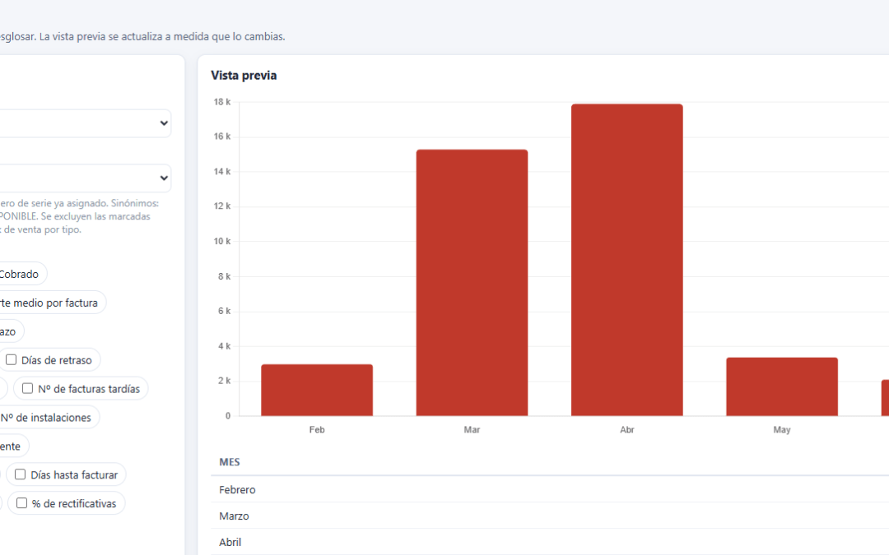Select the Abril table row
This screenshot has height=555, width=889.
coord(550,542)
